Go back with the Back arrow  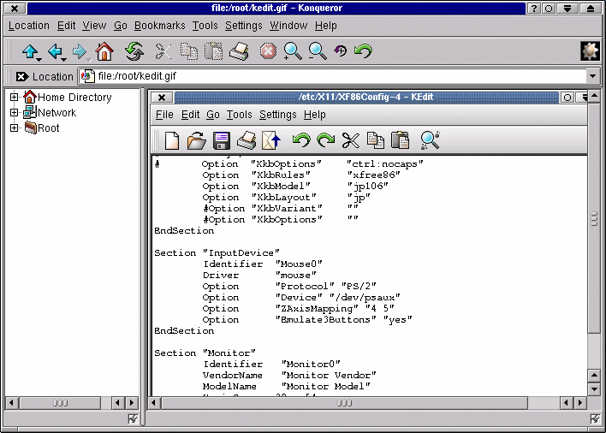(55, 51)
